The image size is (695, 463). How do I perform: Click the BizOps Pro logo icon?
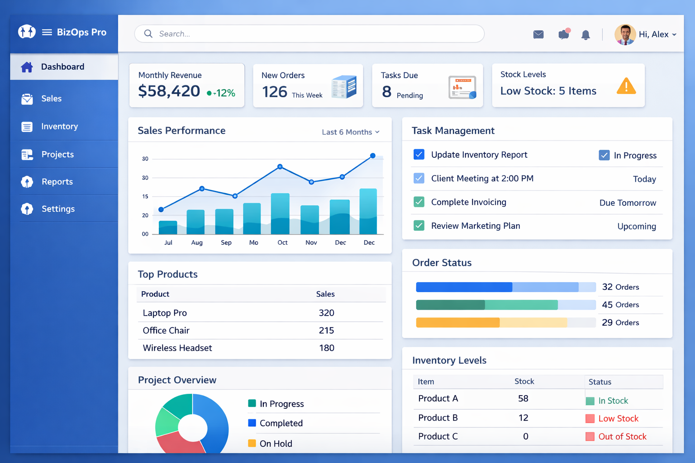point(26,32)
